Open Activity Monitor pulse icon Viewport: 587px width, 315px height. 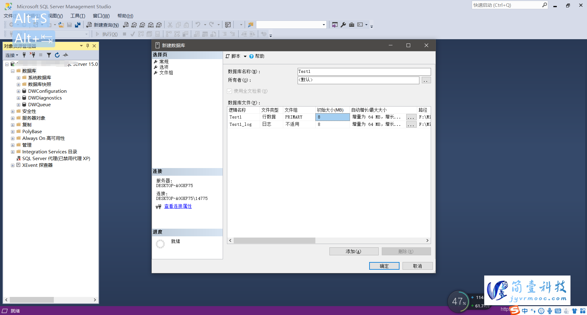65,55
